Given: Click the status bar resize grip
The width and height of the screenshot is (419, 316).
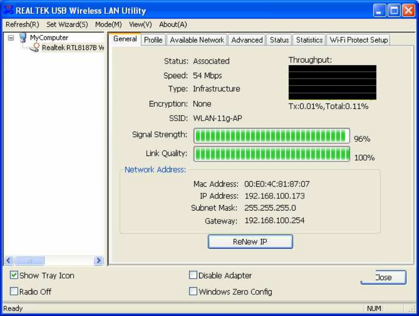Looking at the screenshot, I should coord(412,309).
